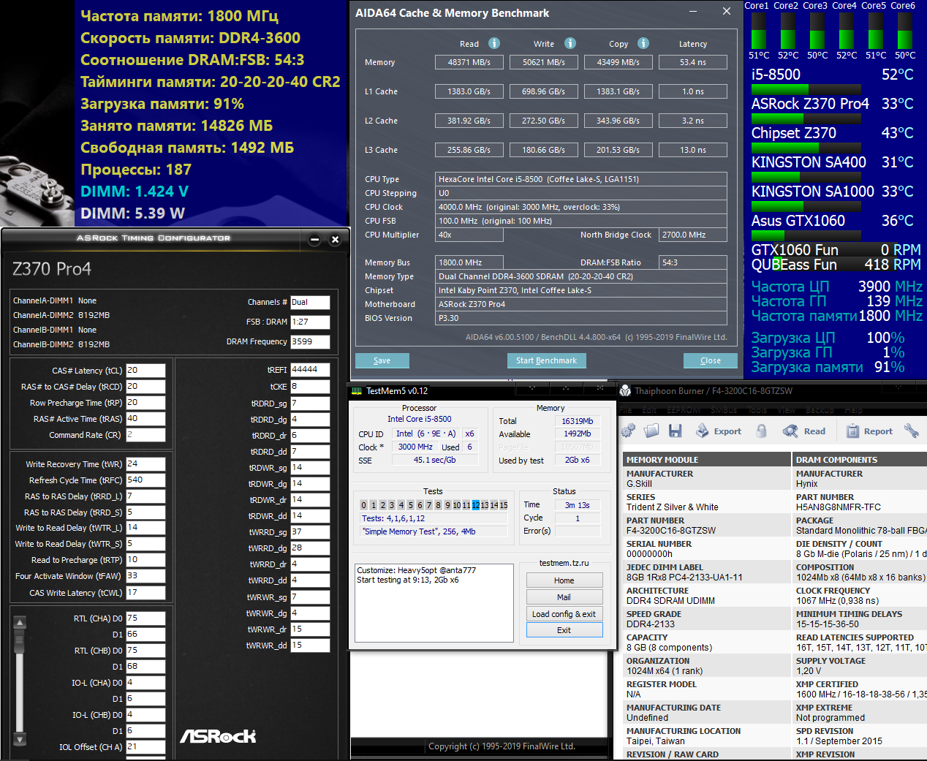Click the Channels # field showing Dual
Viewport: 927px width, 761px height.
(310, 302)
